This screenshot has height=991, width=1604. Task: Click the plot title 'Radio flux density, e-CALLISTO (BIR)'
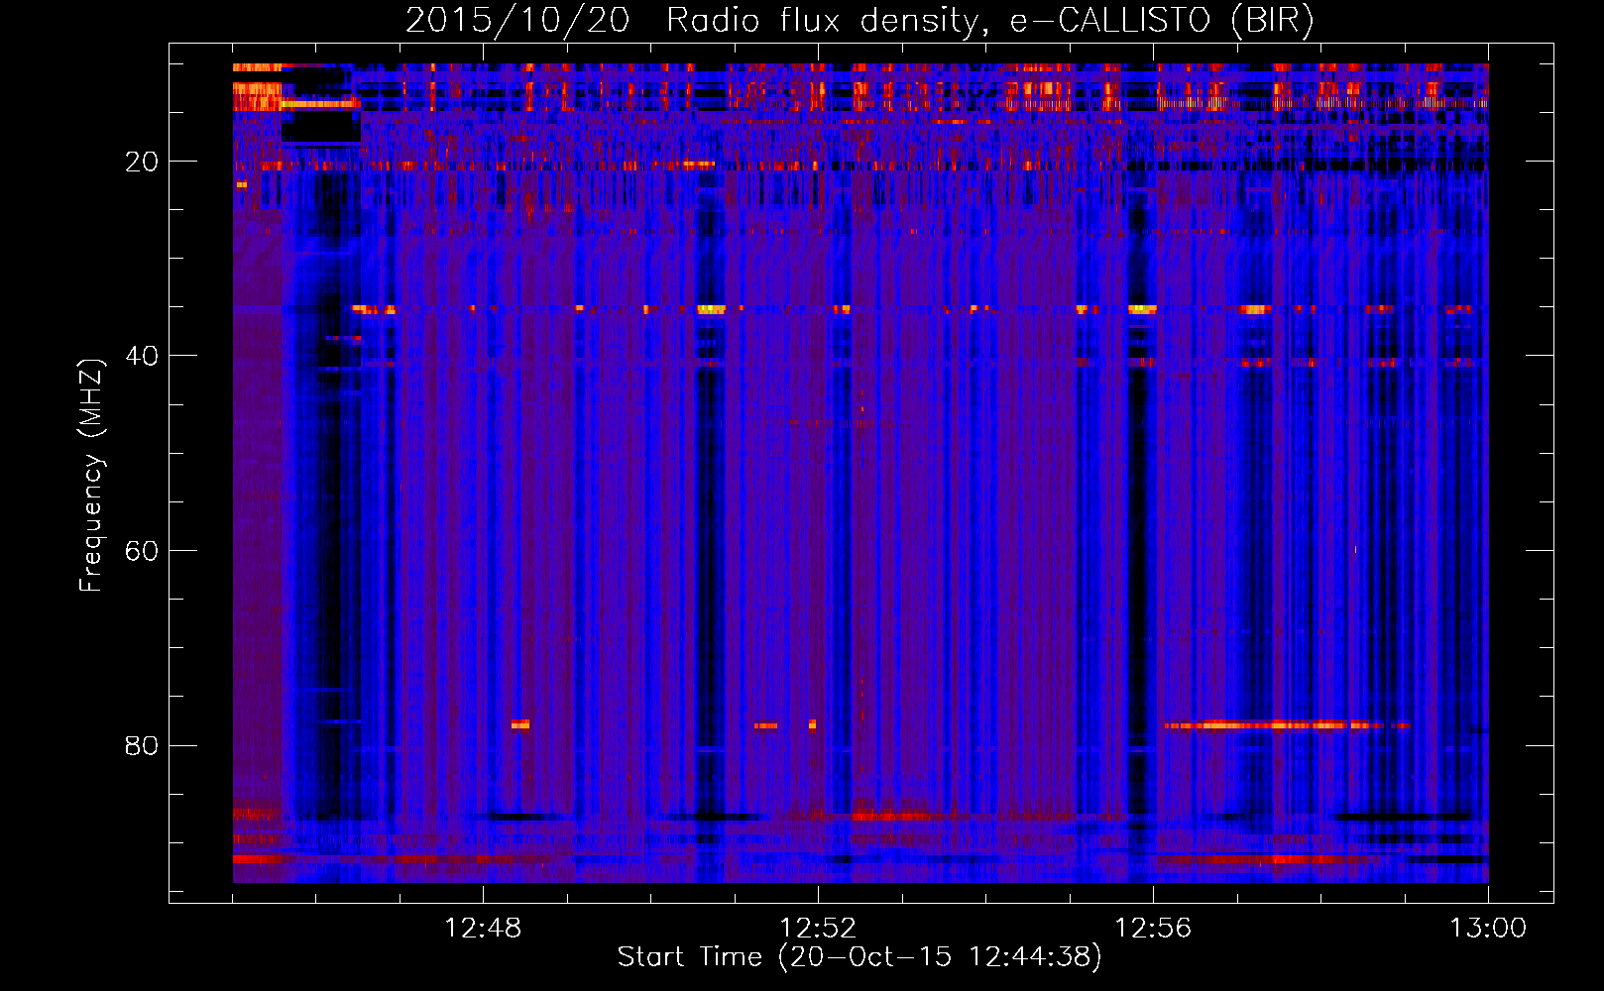[989, 21]
